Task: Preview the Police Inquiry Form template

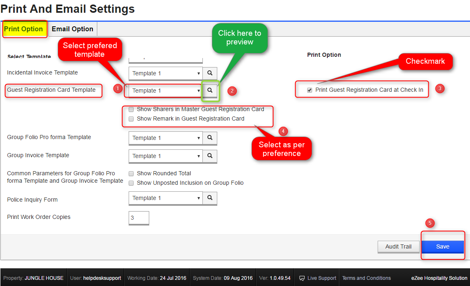Action: pyautogui.click(x=209, y=198)
